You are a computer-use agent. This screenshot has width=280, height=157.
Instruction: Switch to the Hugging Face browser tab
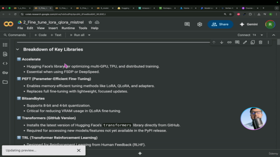click(x=126, y=8)
